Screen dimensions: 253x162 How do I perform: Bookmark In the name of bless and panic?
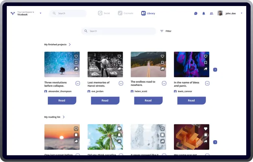[x=206, y=62]
